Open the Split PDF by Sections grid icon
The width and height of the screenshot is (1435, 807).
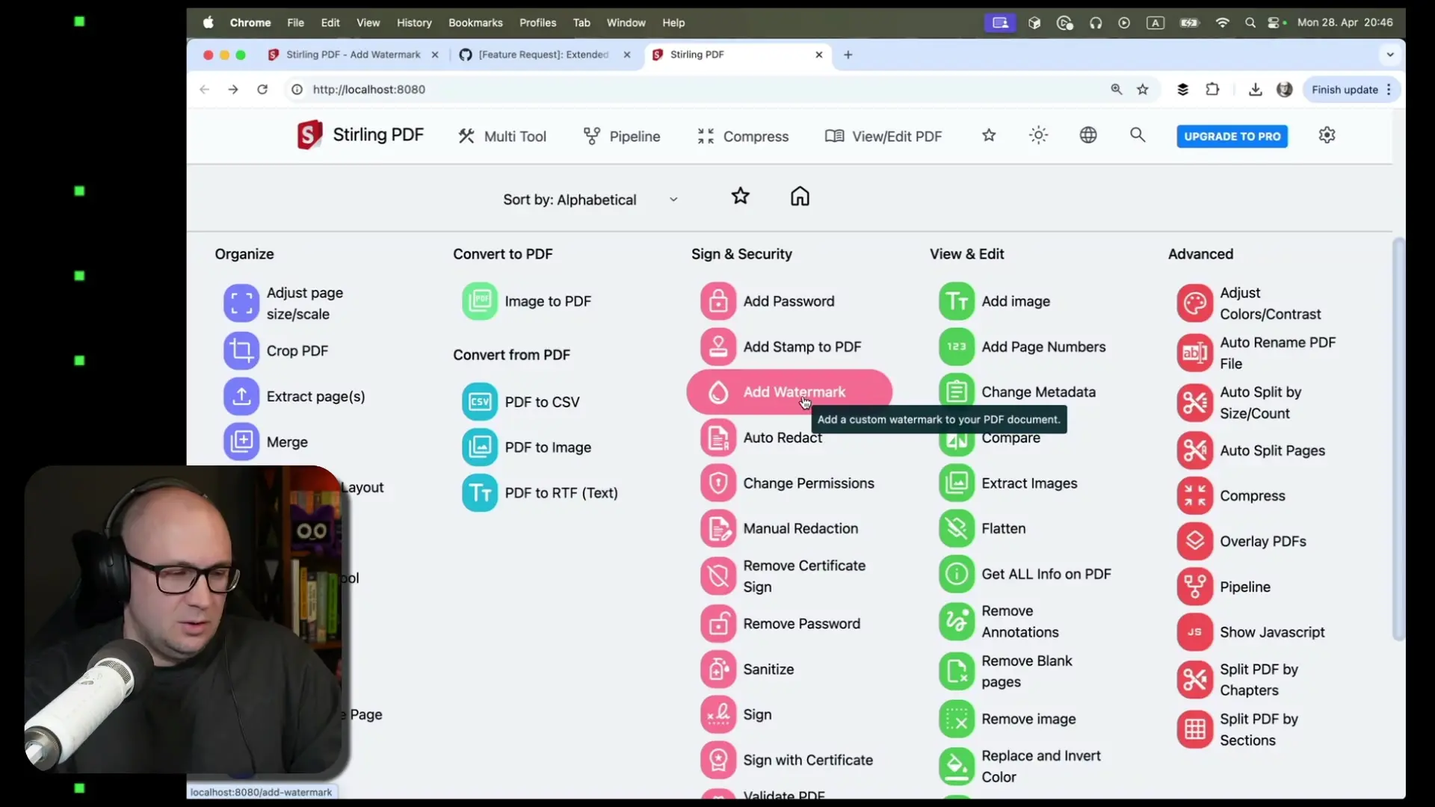[x=1194, y=729]
